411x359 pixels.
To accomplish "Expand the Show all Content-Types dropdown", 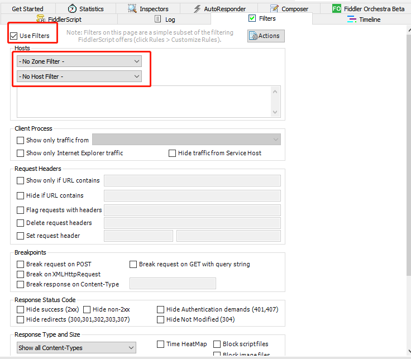I will point(77,347).
